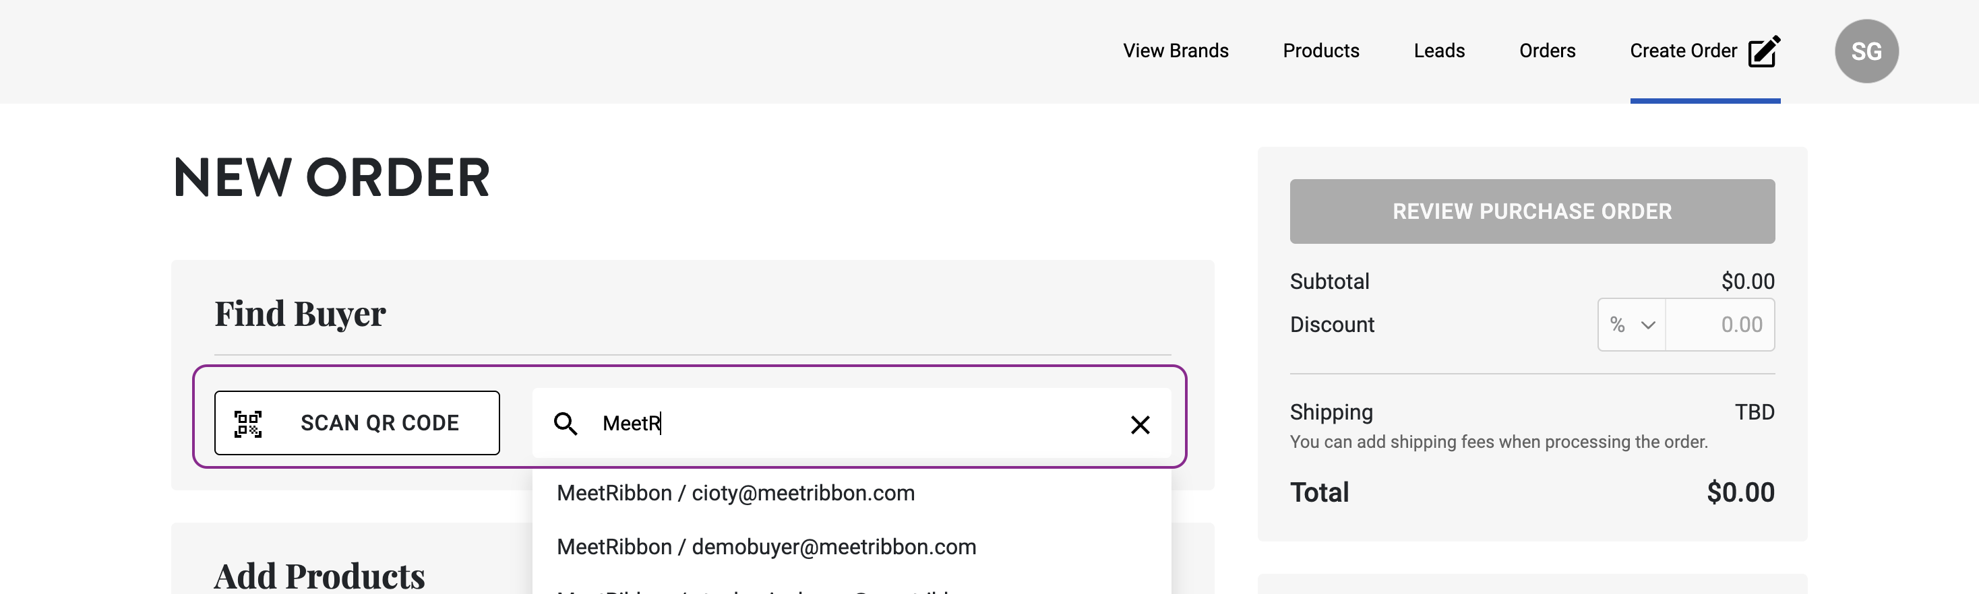Click the Add Products section heading
Screen dimensions: 1979x594
pyautogui.click(x=319, y=576)
